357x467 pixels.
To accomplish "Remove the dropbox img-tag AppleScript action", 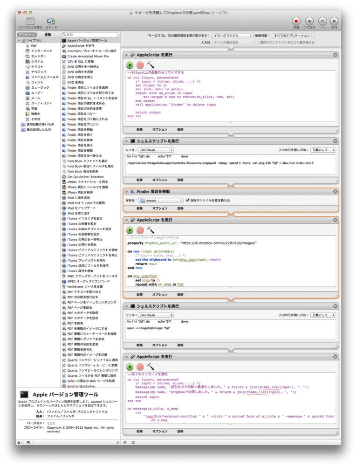I will coord(335,220).
